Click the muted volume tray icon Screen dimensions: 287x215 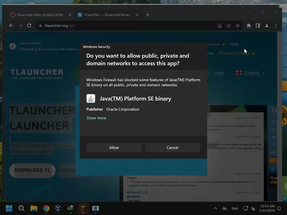tap(253, 208)
